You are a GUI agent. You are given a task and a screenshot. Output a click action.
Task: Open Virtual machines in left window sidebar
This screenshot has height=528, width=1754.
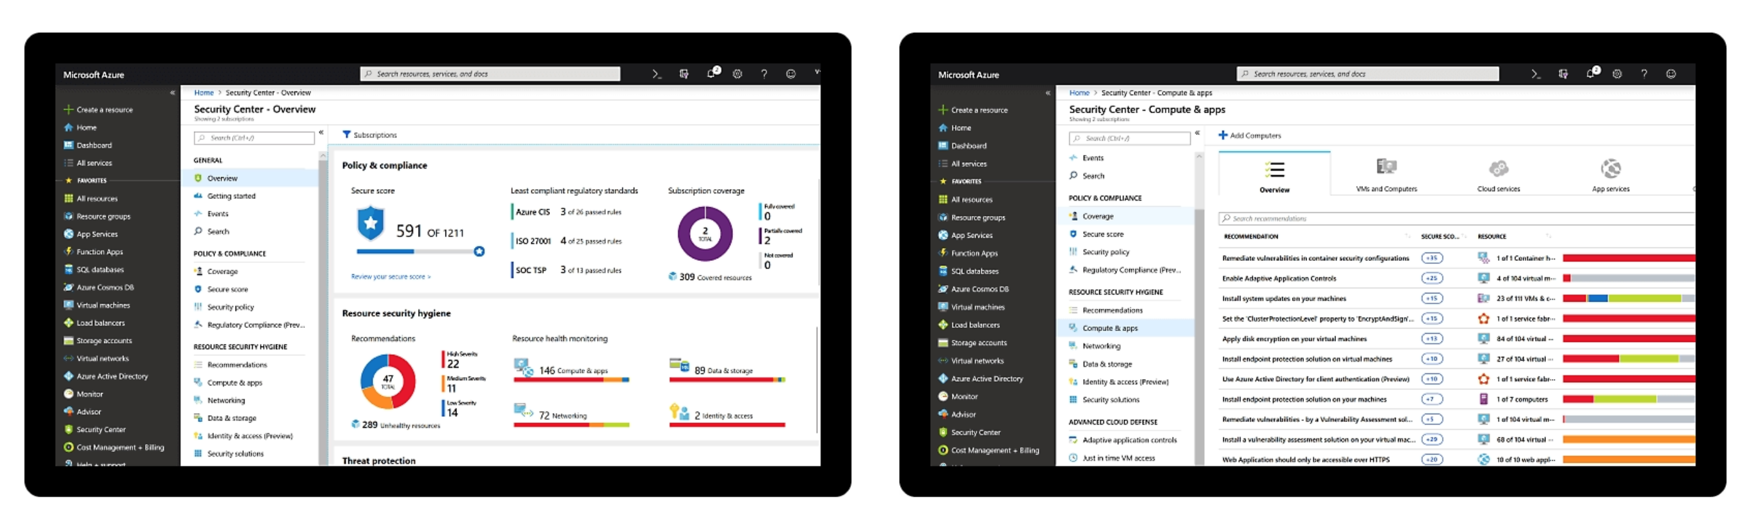(x=97, y=305)
